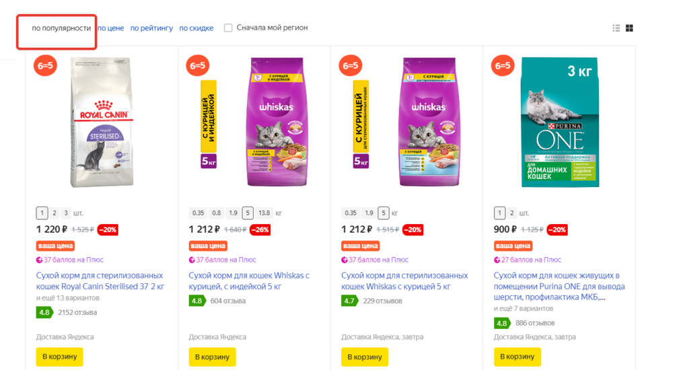Image resolution: width=689 pixels, height=370 pixels.
Task: Click the 6=5 badge on Royal Canin
Action: [46, 66]
